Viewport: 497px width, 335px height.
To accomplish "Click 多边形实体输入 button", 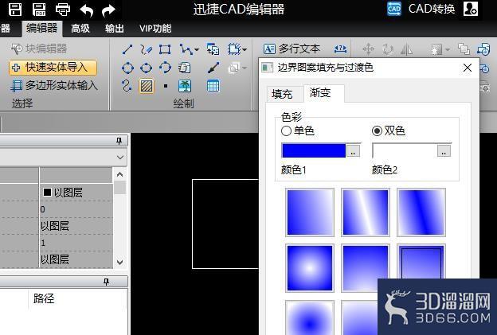I will coord(54,85).
